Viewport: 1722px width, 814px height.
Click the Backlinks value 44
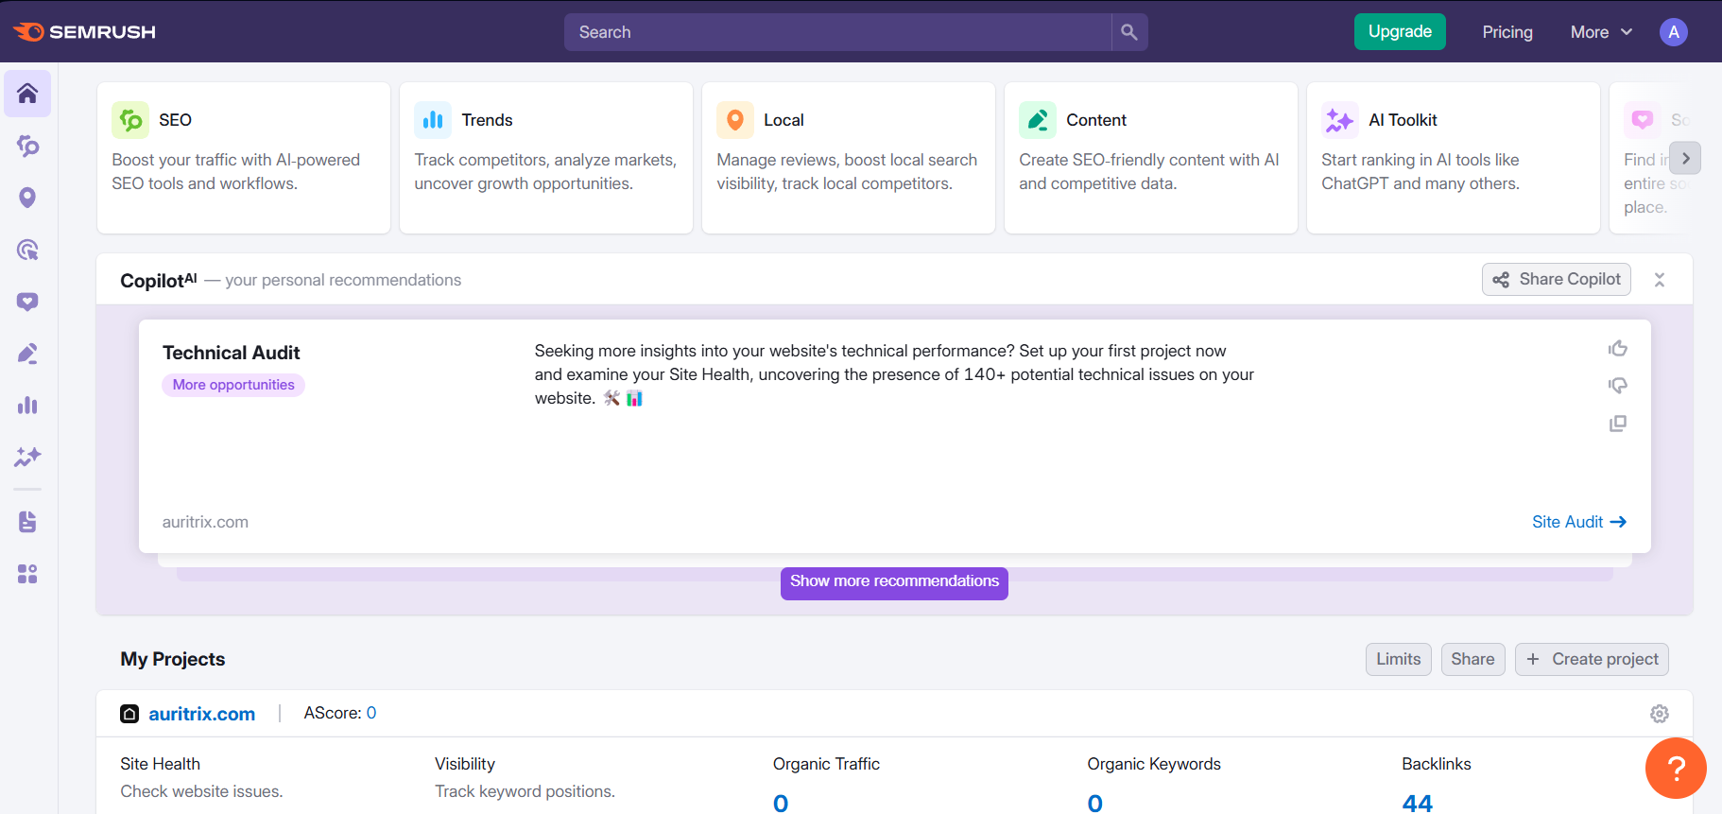[x=1417, y=803]
